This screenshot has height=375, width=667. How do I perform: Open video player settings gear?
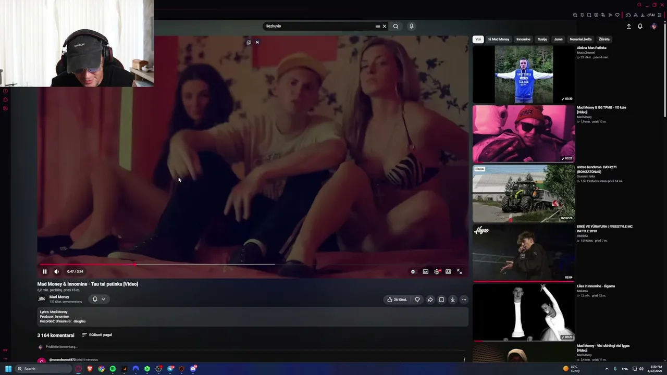click(x=437, y=271)
